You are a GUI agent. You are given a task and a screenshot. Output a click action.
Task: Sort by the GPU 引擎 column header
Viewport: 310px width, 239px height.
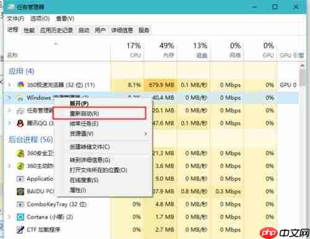click(x=291, y=55)
